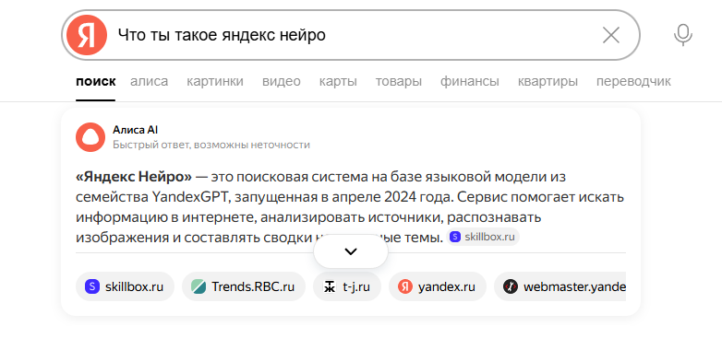Click the 'Быстрый ответ, возможны неточности' notice
The width and height of the screenshot is (722, 338).
pyautogui.click(x=211, y=146)
